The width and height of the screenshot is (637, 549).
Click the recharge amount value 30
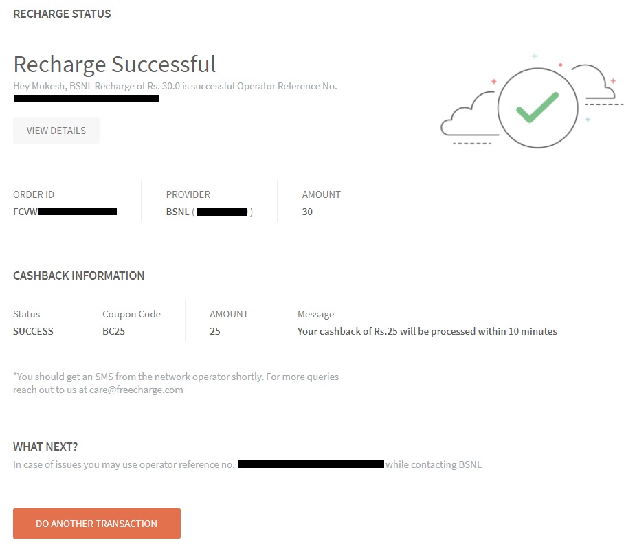307,212
